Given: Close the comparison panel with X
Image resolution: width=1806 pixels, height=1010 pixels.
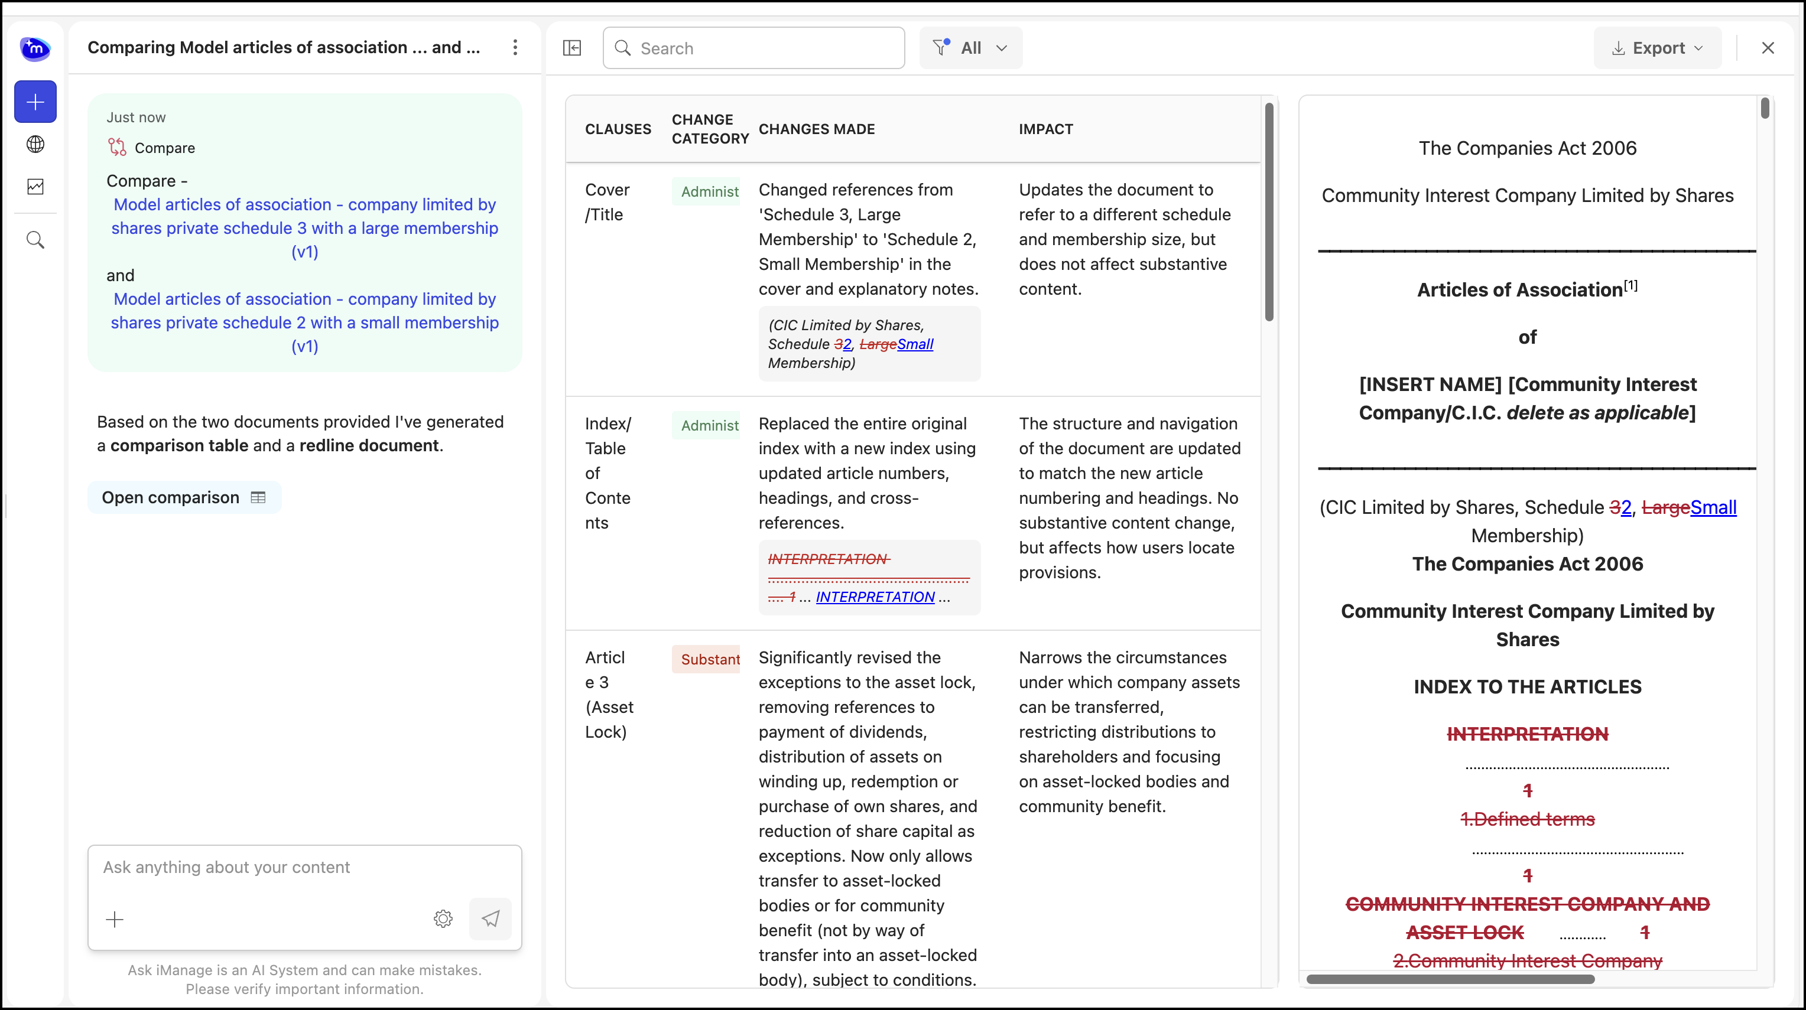Looking at the screenshot, I should (1768, 48).
